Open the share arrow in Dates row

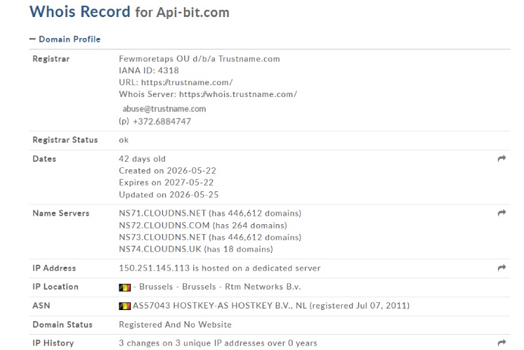pyautogui.click(x=502, y=159)
